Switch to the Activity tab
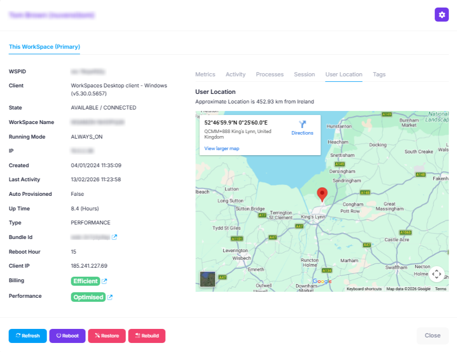Viewport: 457px width, 352px height. [236, 74]
